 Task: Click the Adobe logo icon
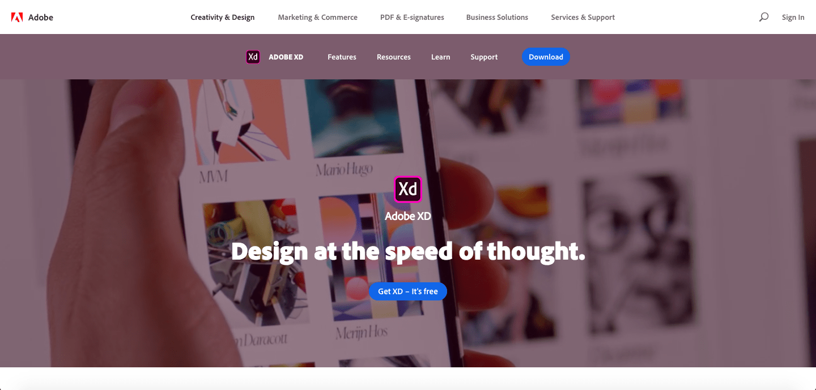tap(17, 17)
